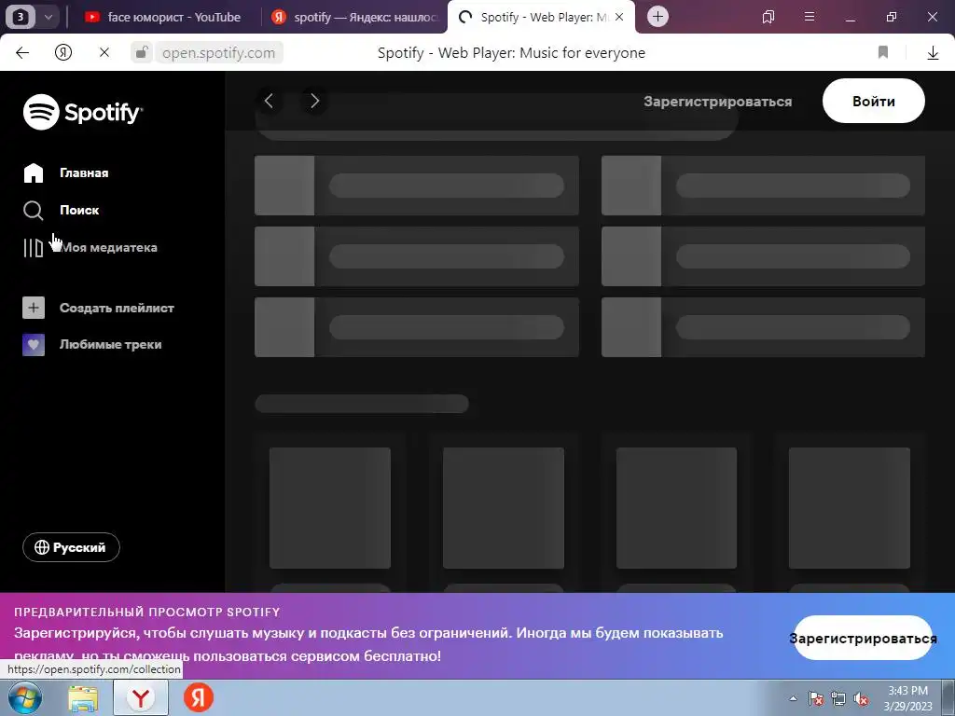The width and height of the screenshot is (955, 716).
Task: Click Поиск menu label
Action: (x=79, y=210)
